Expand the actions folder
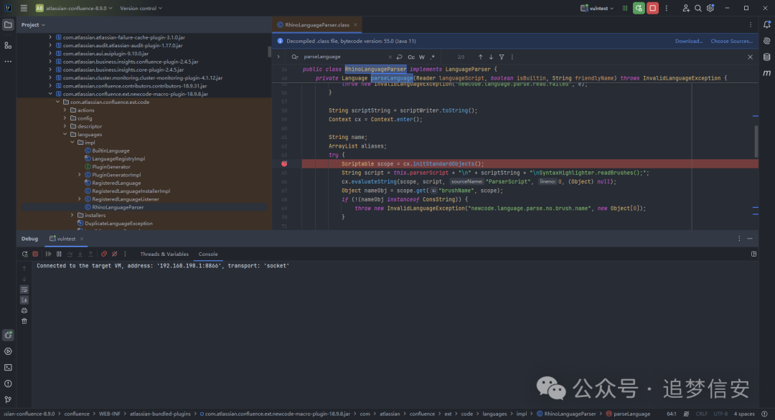The height and width of the screenshot is (420, 775). pos(65,110)
